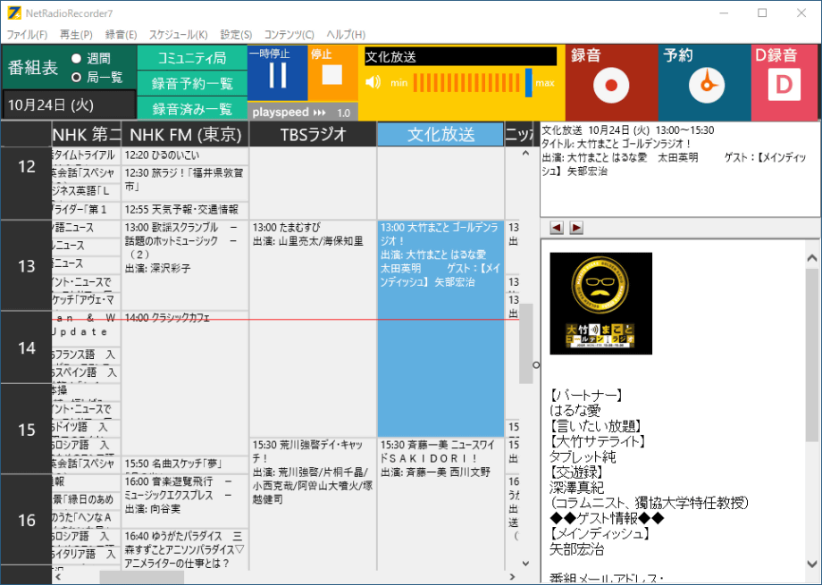
Task: Open コミュニティ局 station list
Action: click(192, 58)
